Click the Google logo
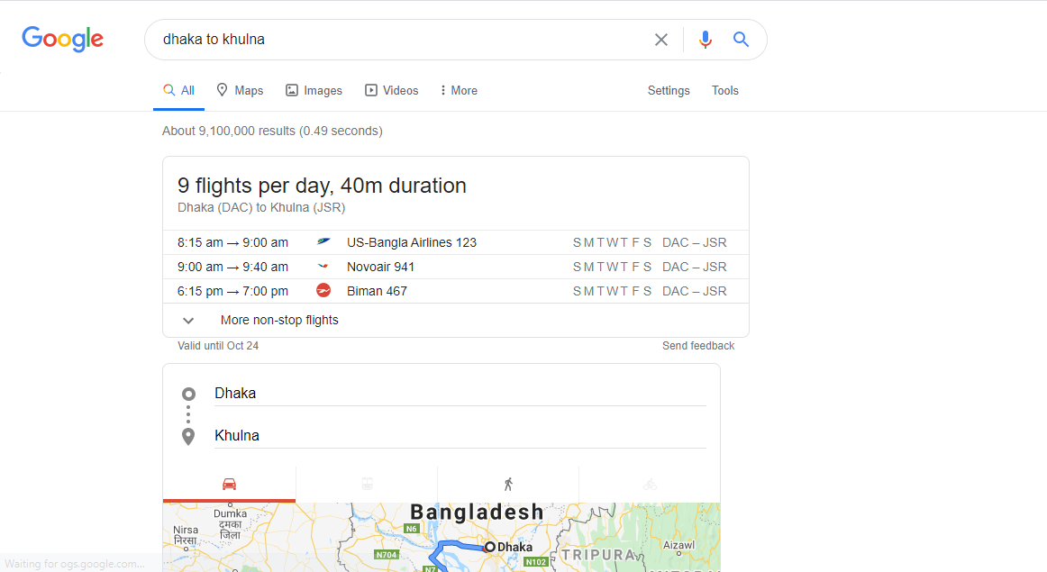 tap(63, 39)
